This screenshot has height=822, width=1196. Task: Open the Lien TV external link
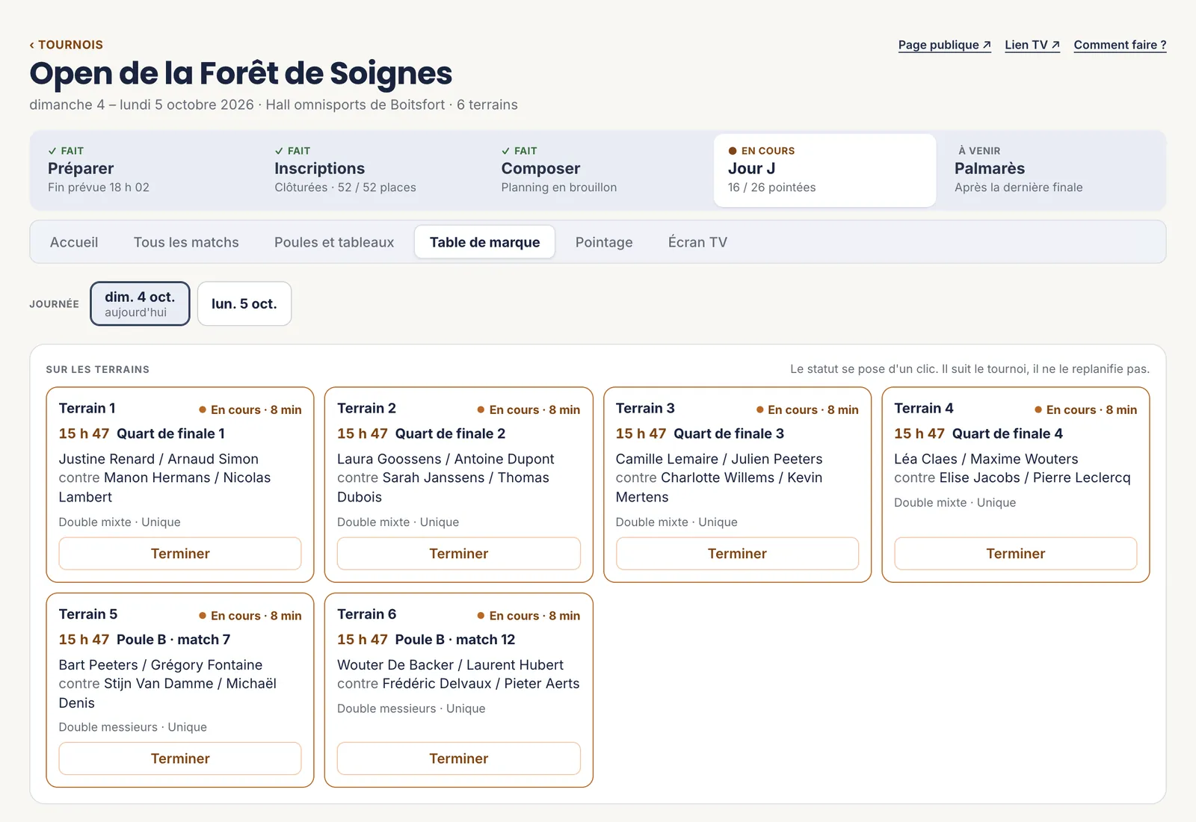(x=1032, y=45)
